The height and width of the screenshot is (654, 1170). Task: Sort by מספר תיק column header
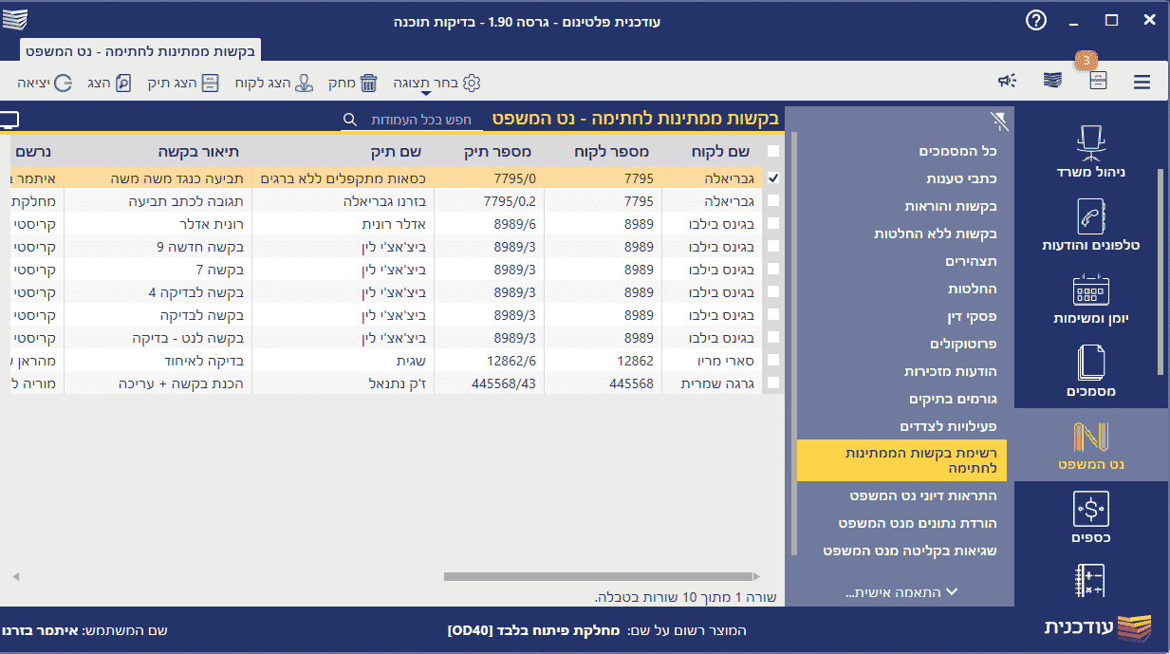[x=497, y=152]
